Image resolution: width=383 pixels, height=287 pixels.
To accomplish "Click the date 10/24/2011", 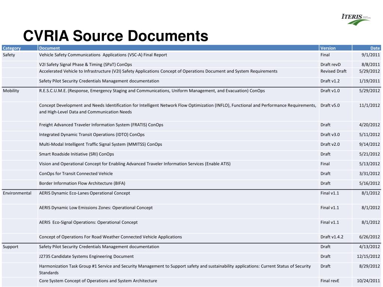I will point(368,281).
